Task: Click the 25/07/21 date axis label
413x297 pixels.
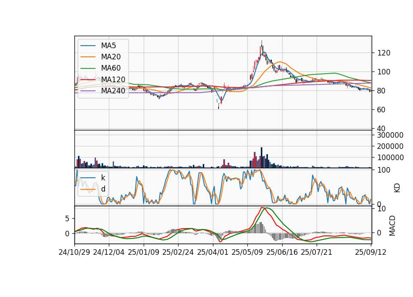Action: [x=317, y=252]
